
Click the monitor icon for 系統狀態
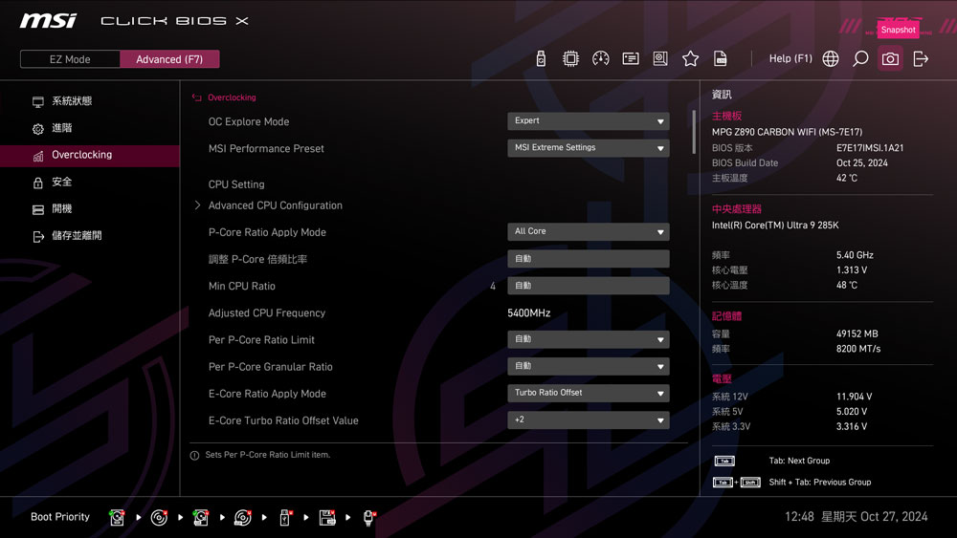click(x=38, y=101)
